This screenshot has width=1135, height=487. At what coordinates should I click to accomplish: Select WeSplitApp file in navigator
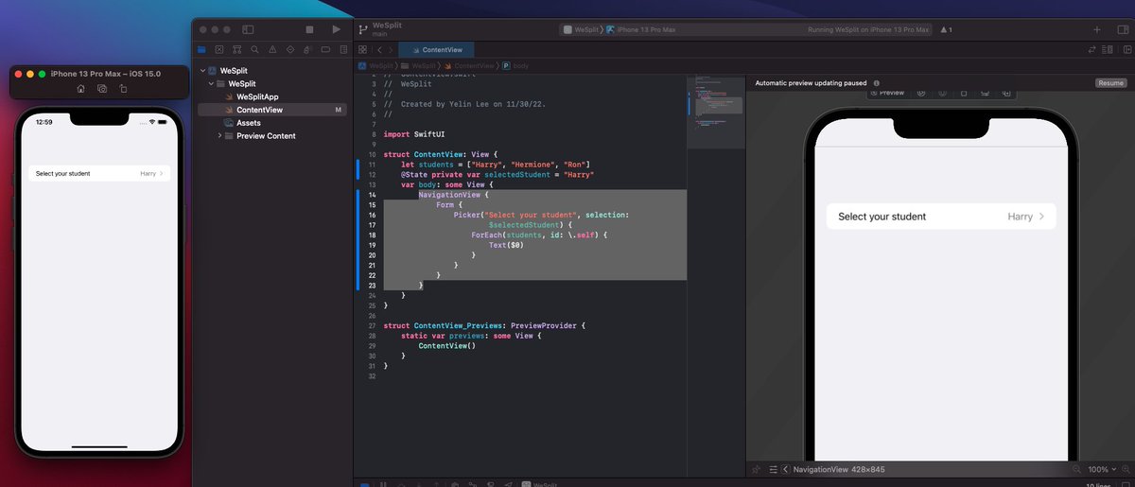pos(257,96)
